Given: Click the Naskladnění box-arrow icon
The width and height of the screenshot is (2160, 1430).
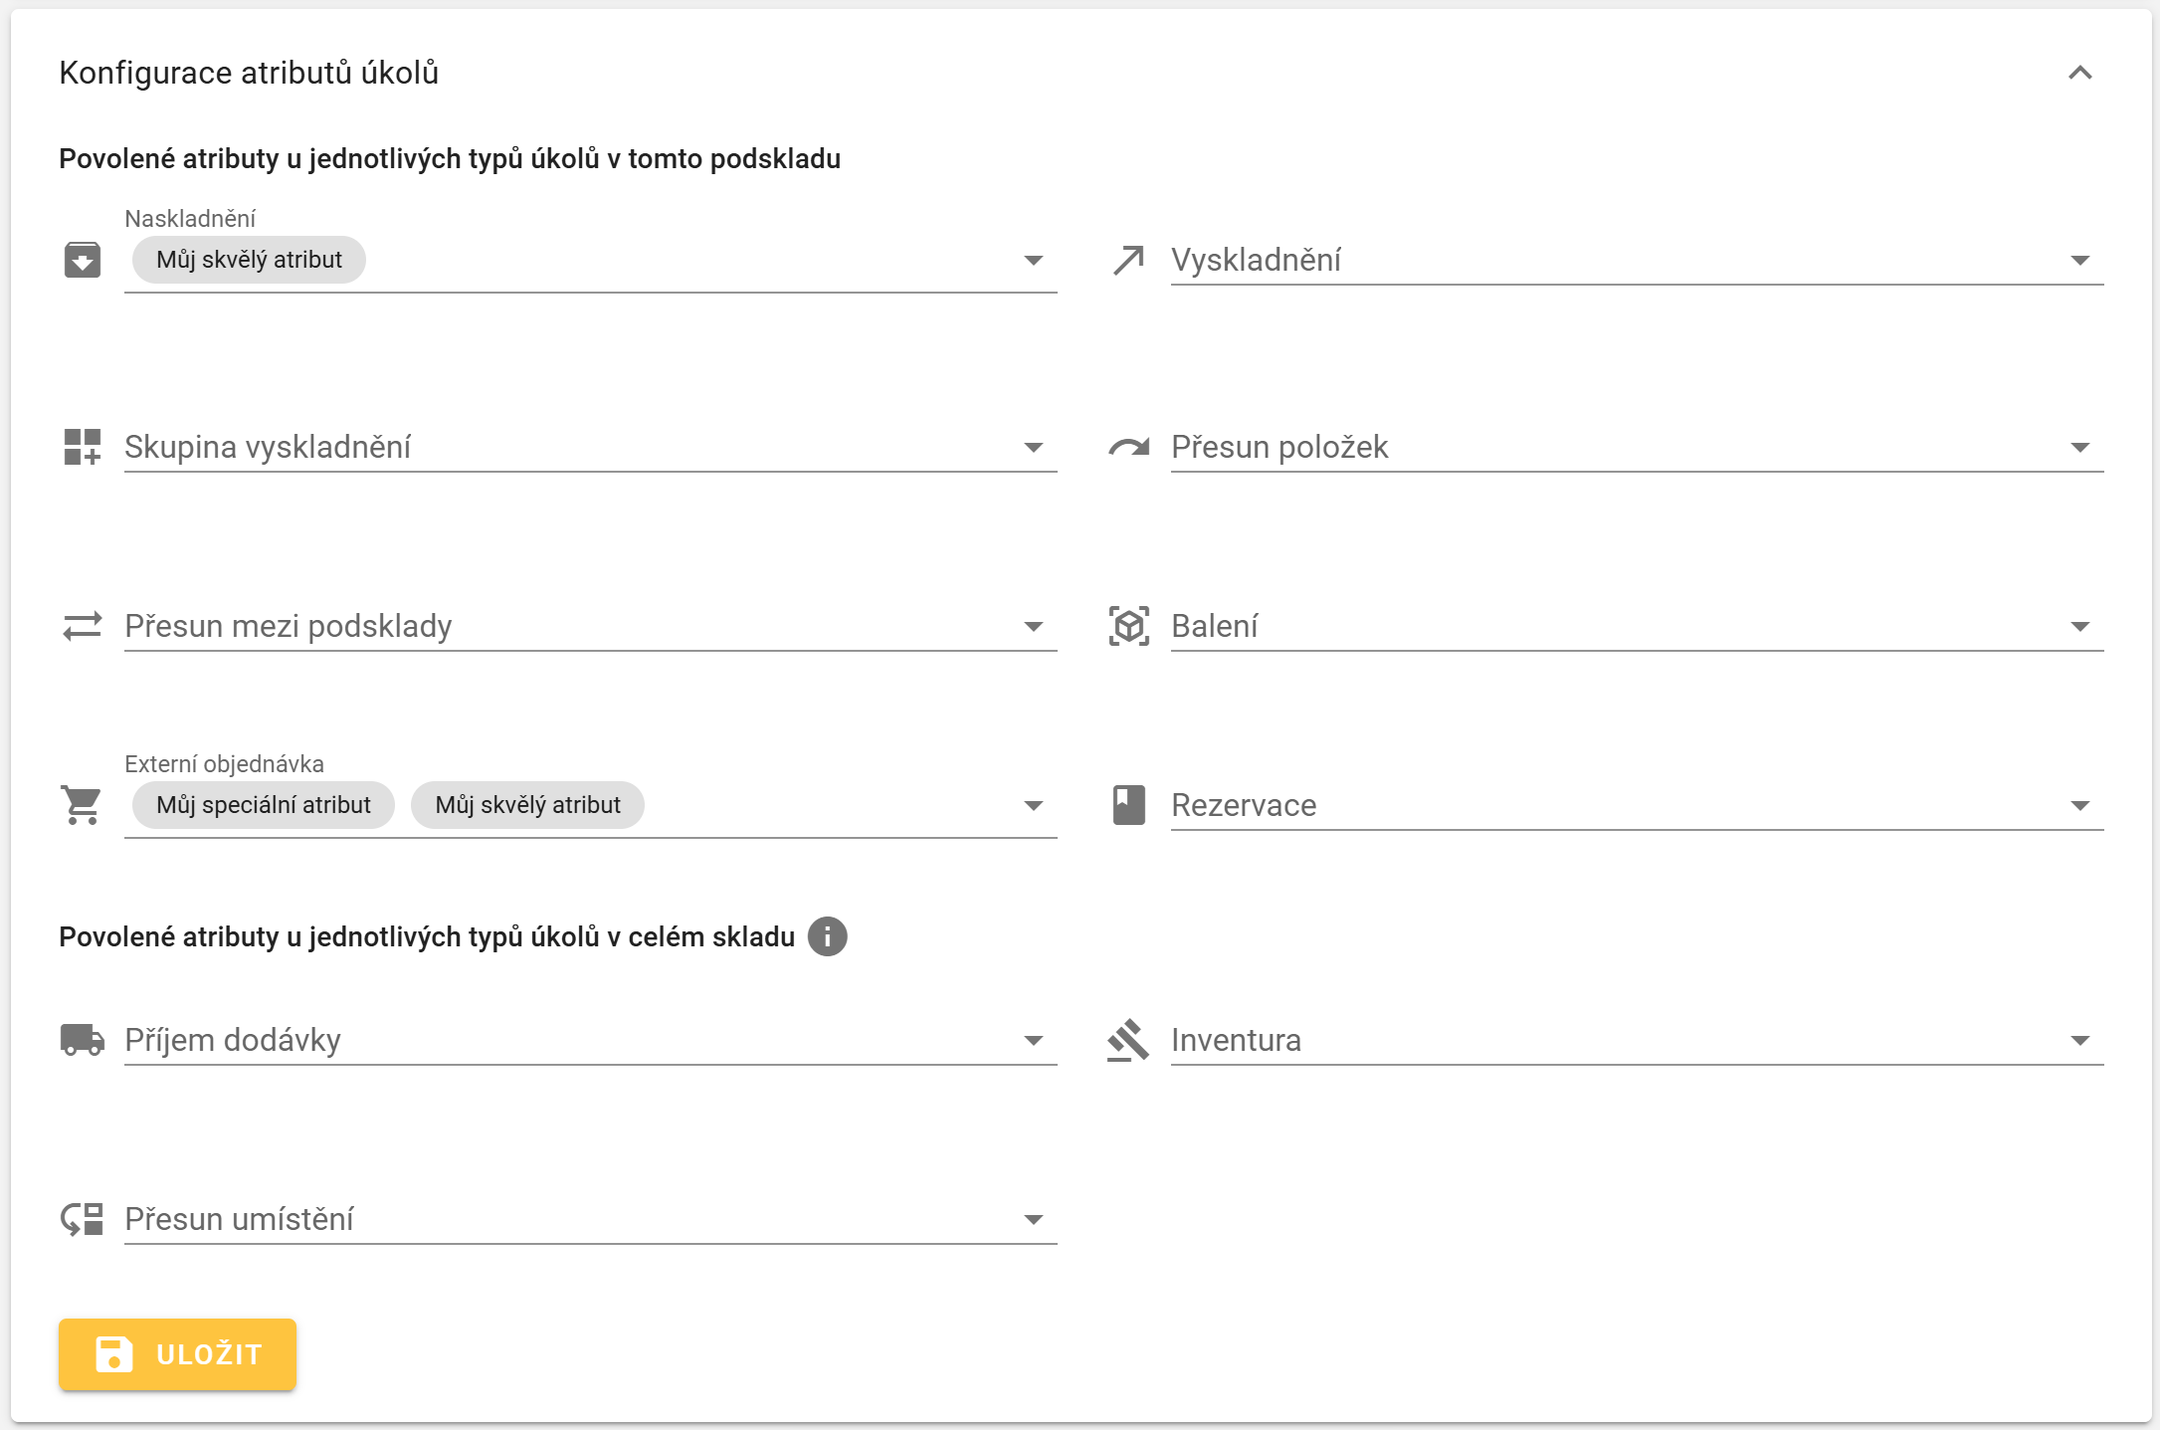Looking at the screenshot, I should tap(82, 260).
